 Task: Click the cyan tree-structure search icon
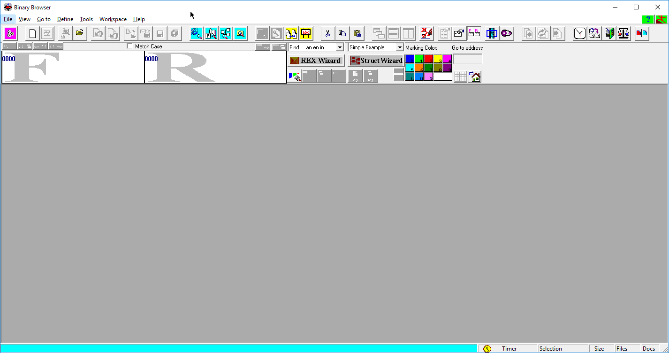226,33
